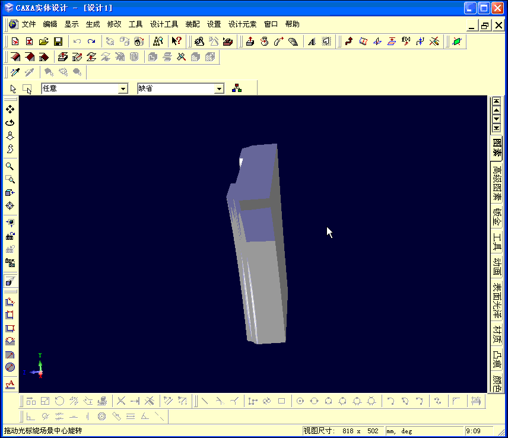Viewport: 508px width, 438px height.
Task: Switch to the 钣金 catalog tab
Action: (497, 217)
